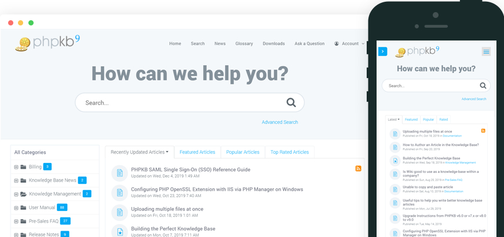
Task: Open the News menu item
Action: [220, 43]
